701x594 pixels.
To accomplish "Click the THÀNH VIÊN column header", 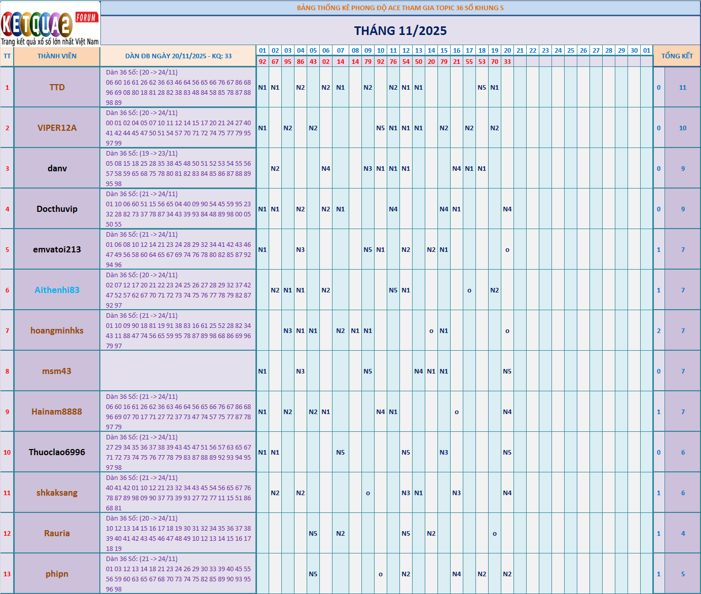I will point(57,56).
